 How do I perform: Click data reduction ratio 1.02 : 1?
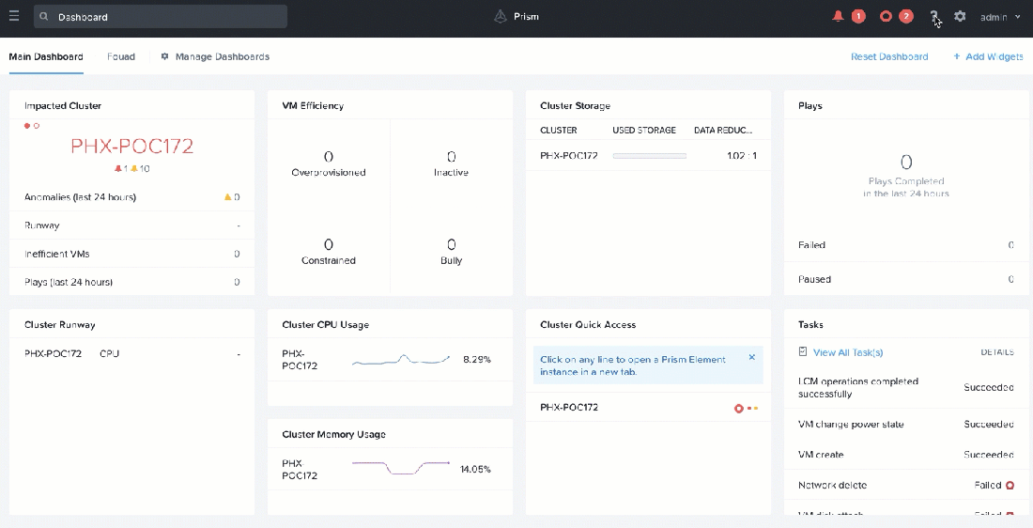pyautogui.click(x=741, y=156)
